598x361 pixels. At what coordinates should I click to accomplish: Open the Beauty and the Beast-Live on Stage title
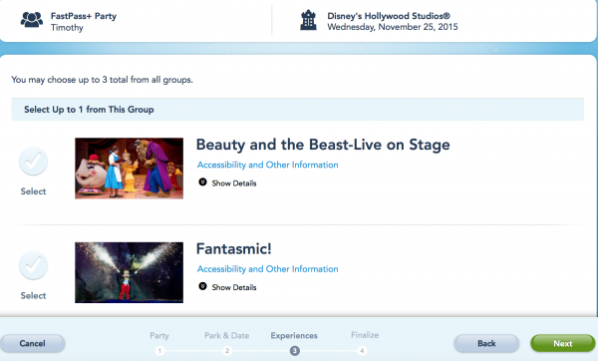click(323, 145)
